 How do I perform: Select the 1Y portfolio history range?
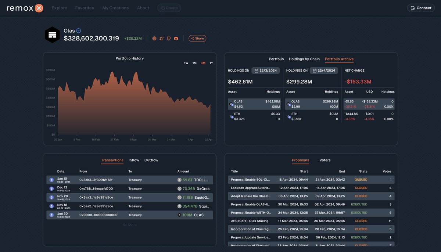211,63
